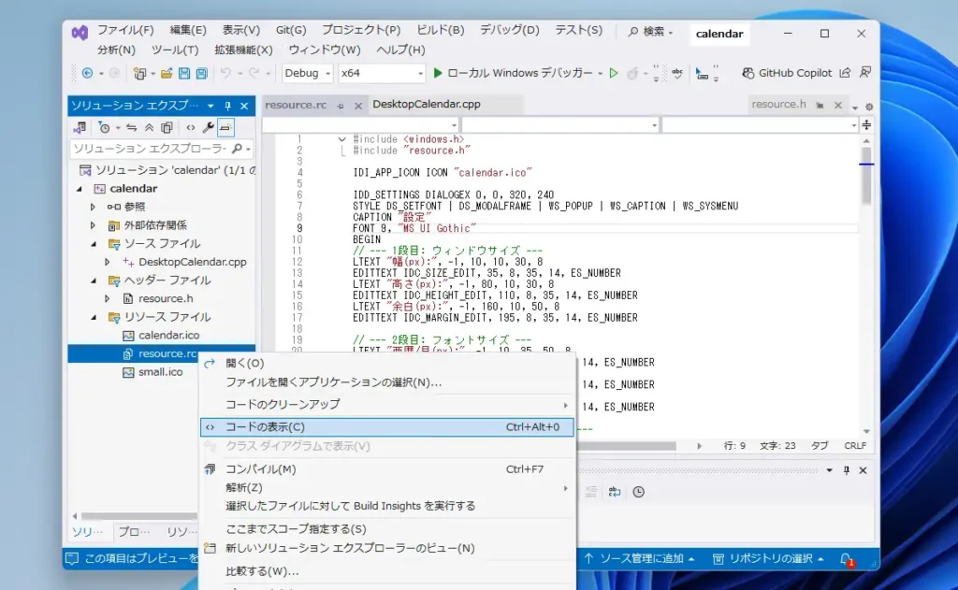Expand the 外部依存関係 node

tap(93, 225)
